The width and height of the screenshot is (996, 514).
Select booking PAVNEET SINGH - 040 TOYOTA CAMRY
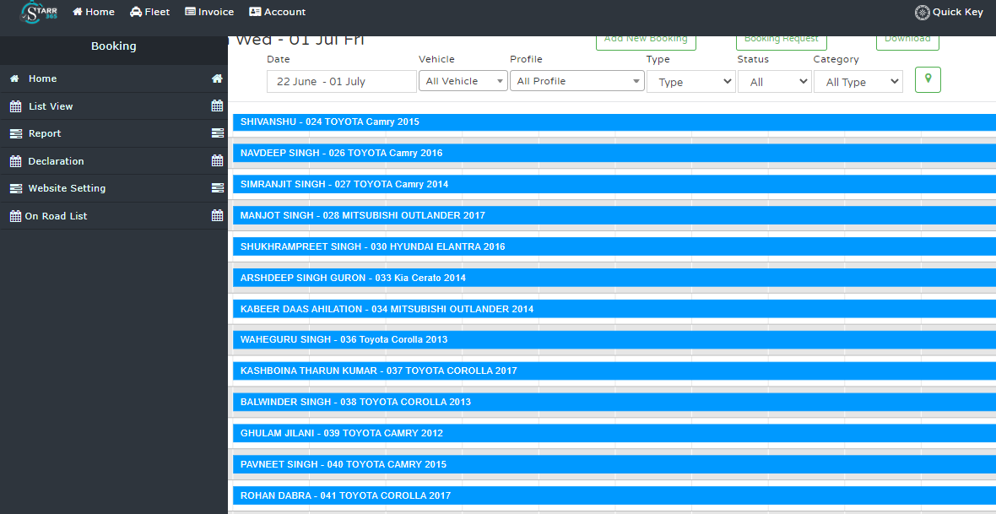614,464
